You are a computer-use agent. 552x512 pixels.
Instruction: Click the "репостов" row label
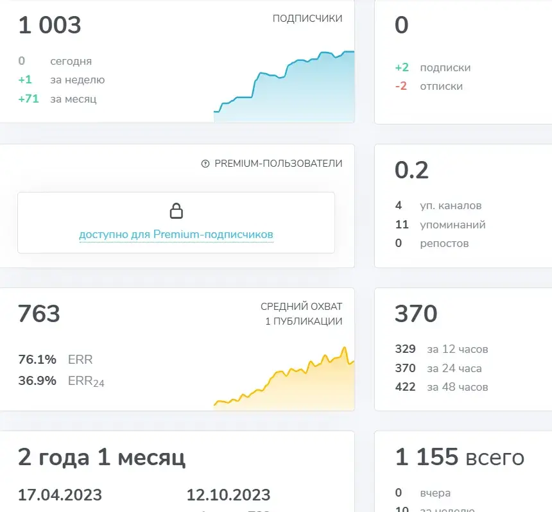point(444,243)
